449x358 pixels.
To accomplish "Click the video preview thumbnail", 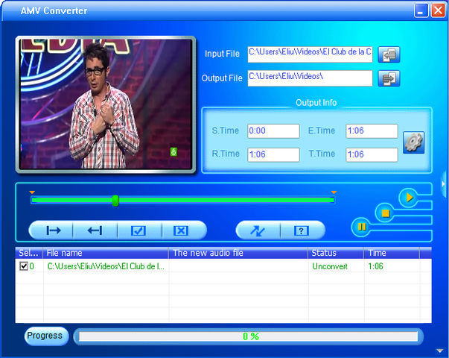I will click(x=106, y=104).
